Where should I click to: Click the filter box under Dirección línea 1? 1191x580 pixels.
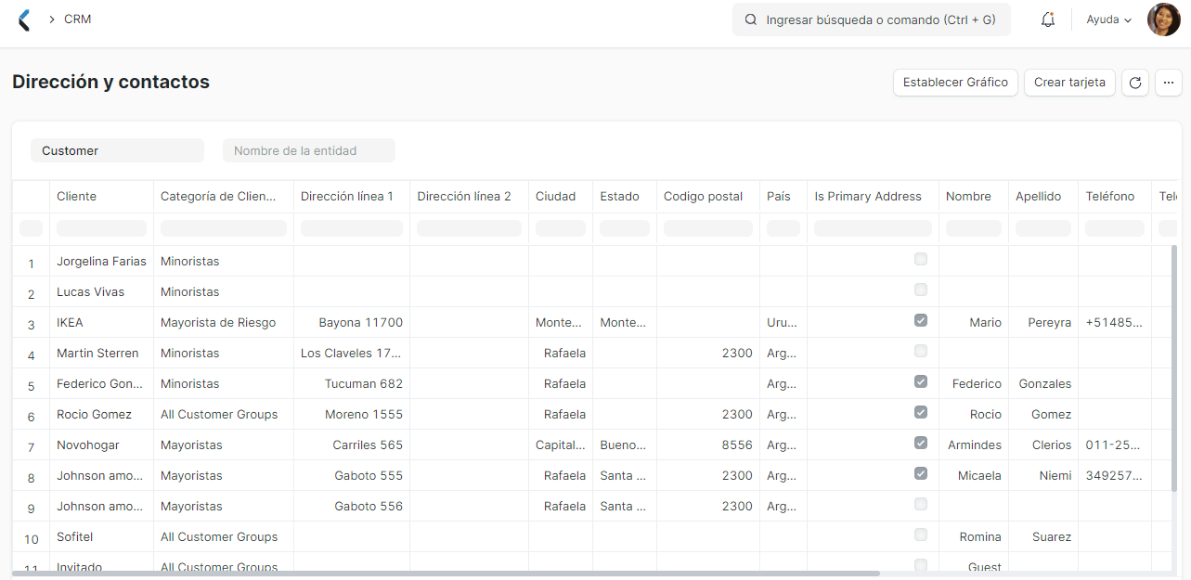pos(352,228)
